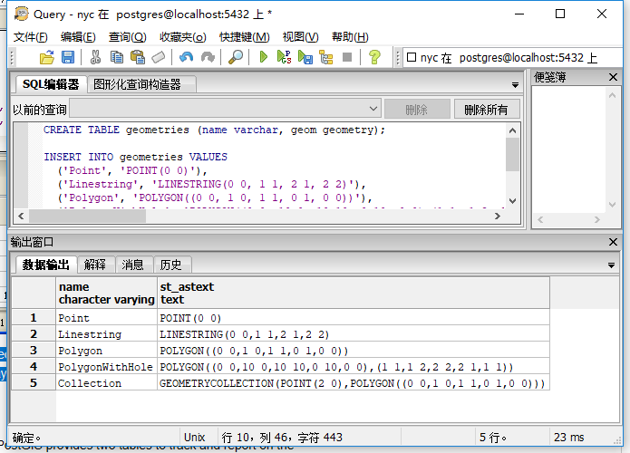
Task: Open the 快捷键(M) menu
Action: point(244,37)
